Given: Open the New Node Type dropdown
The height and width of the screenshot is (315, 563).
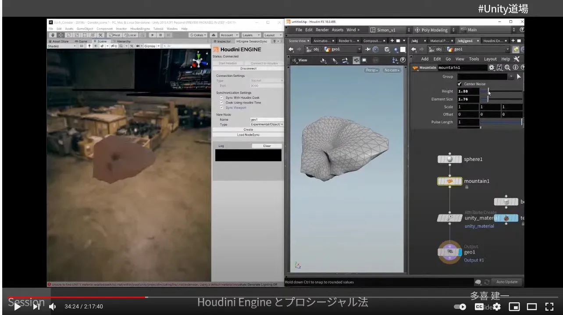Looking at the screenshot, I should [267, 125].
